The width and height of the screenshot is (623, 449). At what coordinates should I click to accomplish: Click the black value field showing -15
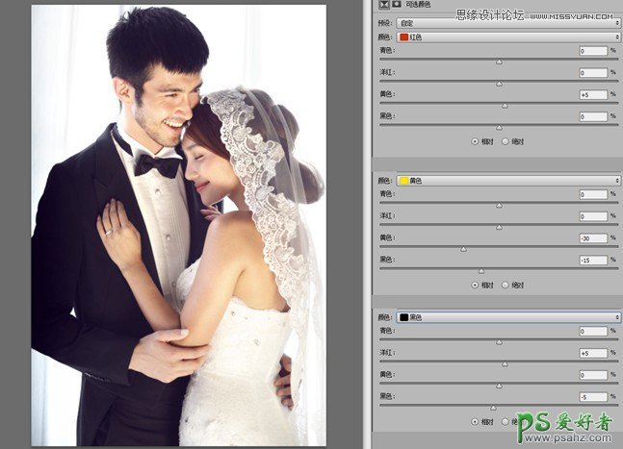coord(592,260)
